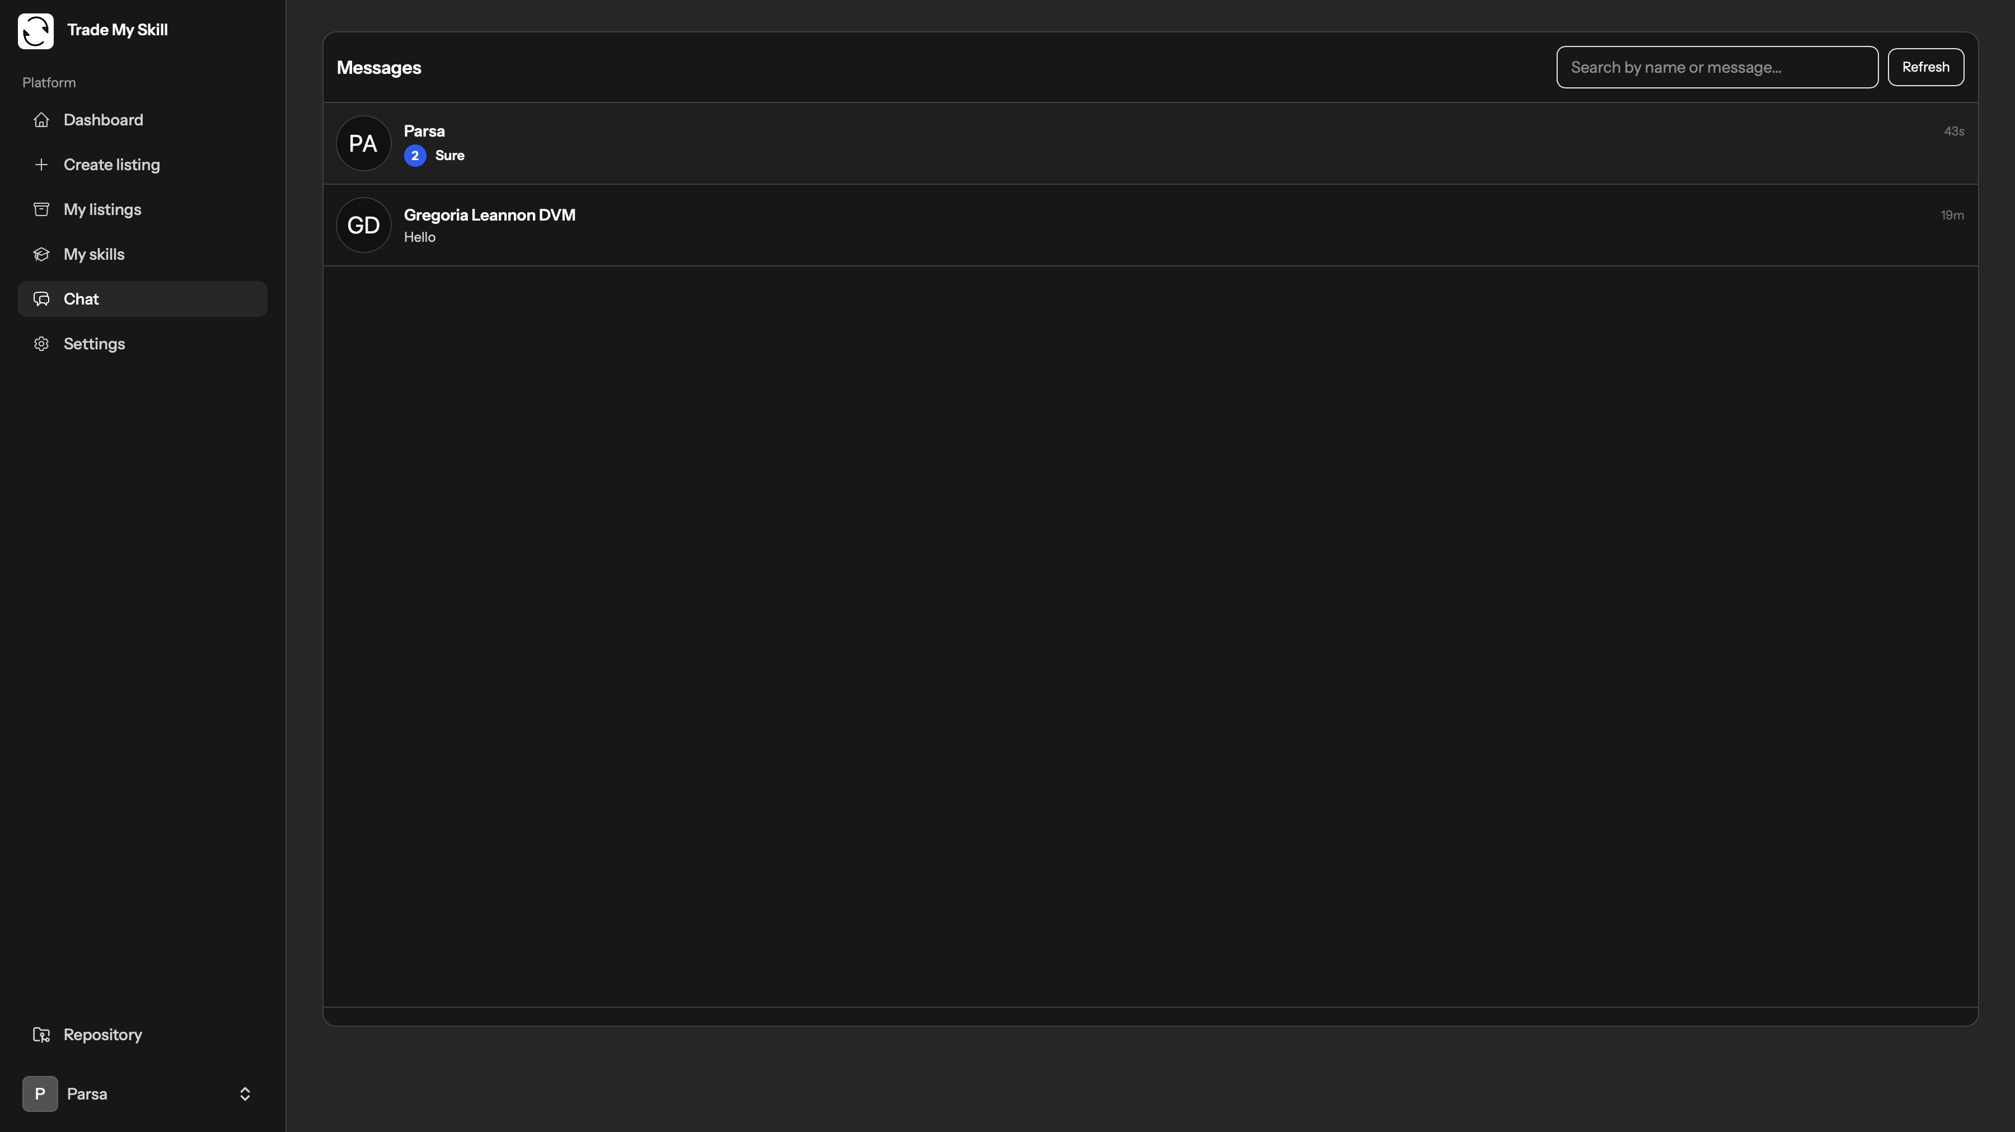Click the My skills graduation cap icon

click(x=41, y=254)
